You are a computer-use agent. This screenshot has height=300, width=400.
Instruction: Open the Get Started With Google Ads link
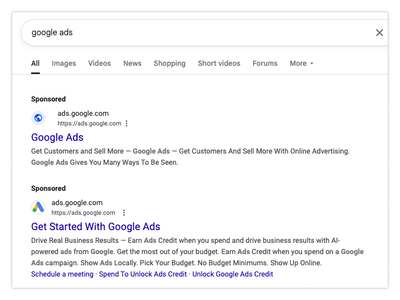(95, 227)
